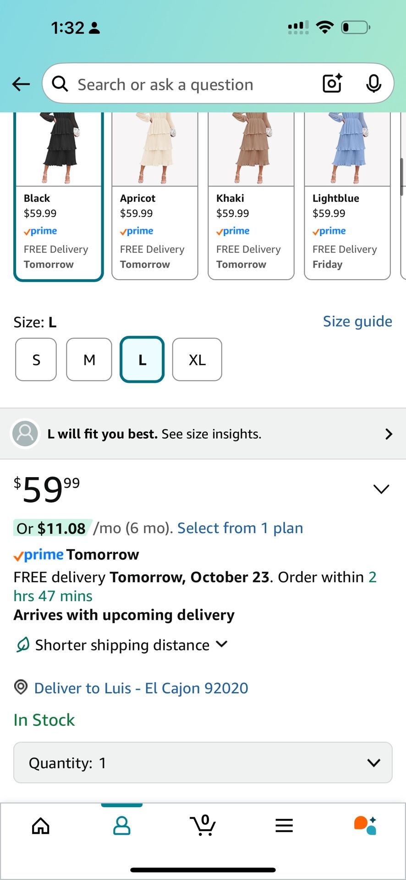The height and width of the screenshot is (880, 406).
Task: Tap Select from 1 plan link
Action: (240, 528)
